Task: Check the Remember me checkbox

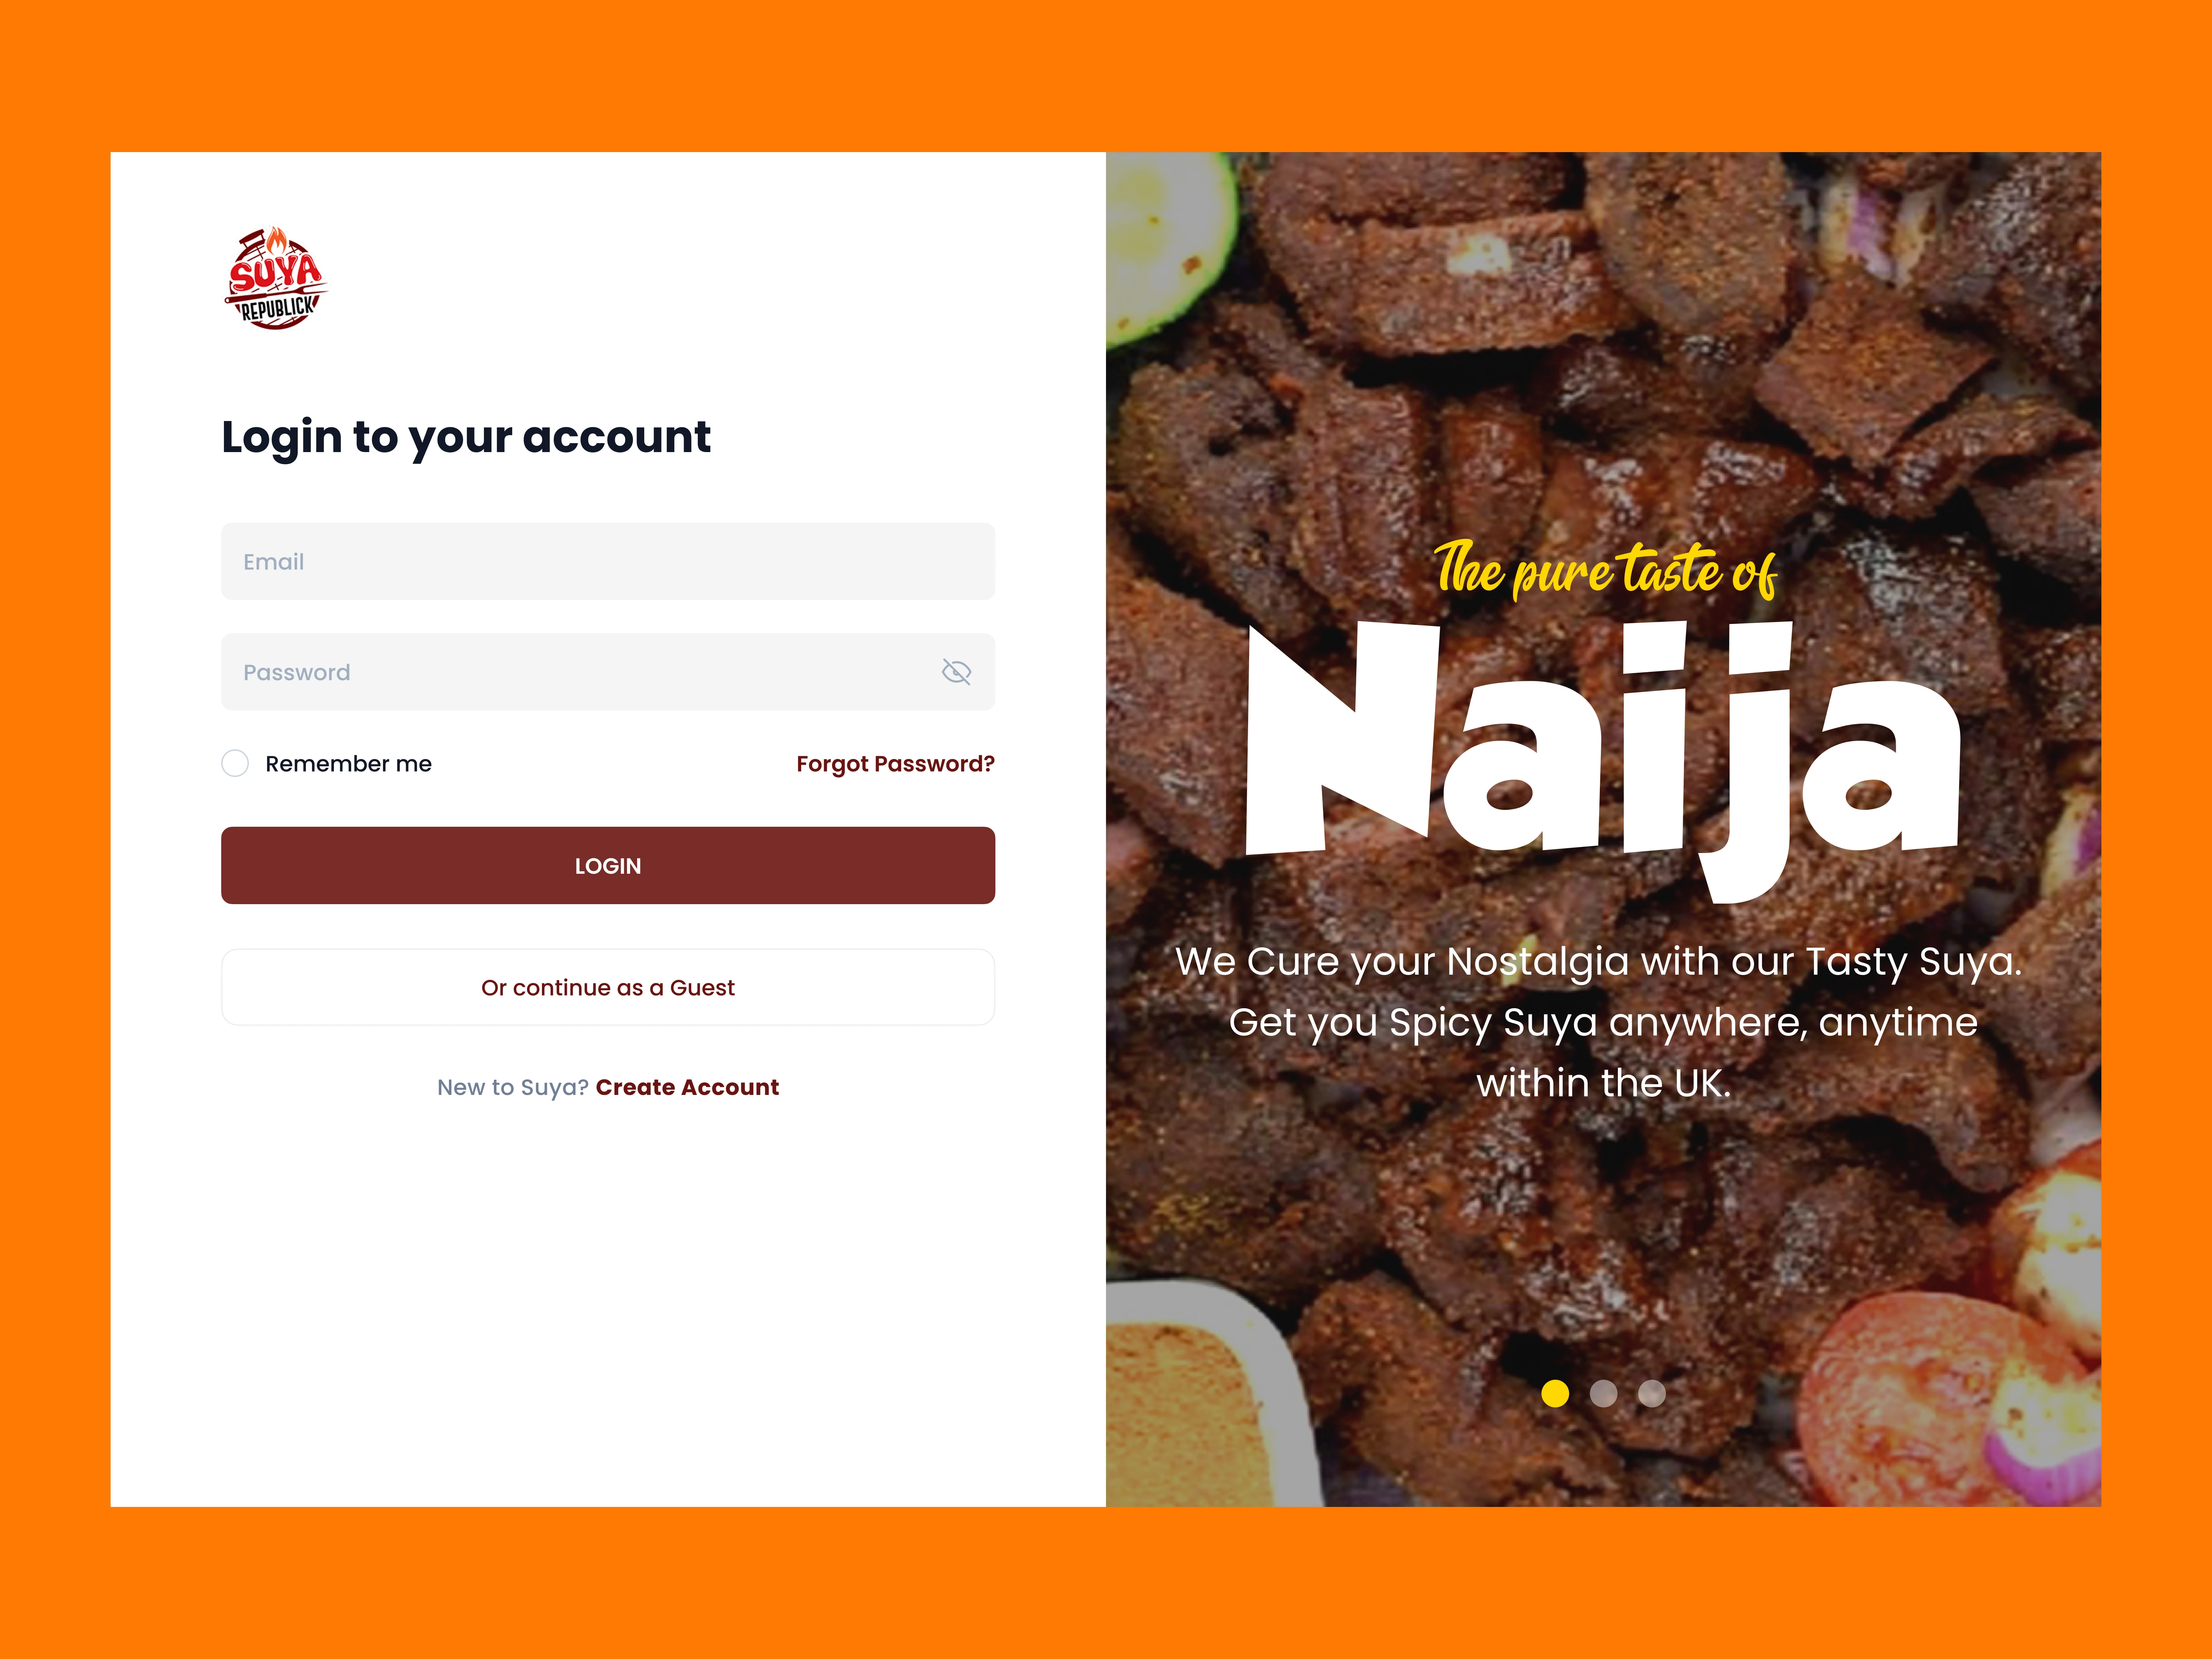Action: pyautogui.click(x=235, y=764)
